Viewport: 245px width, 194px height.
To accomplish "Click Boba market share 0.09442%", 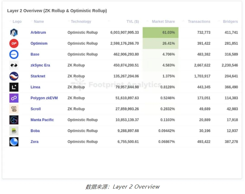I will click(x=167, y=131).
